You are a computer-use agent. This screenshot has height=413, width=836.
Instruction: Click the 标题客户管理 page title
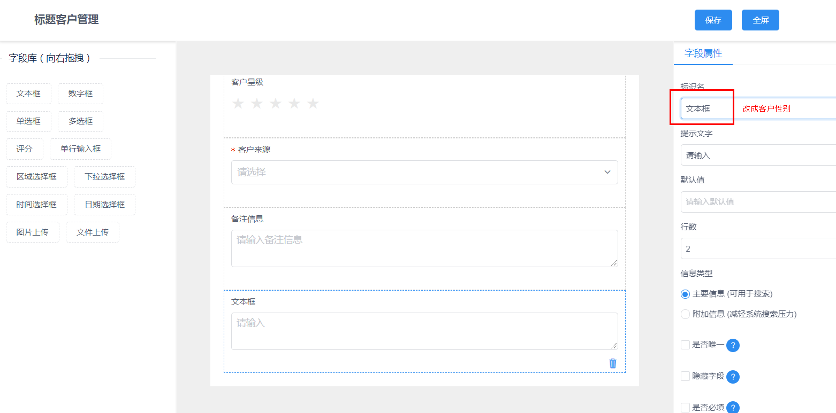coord(66,20)
